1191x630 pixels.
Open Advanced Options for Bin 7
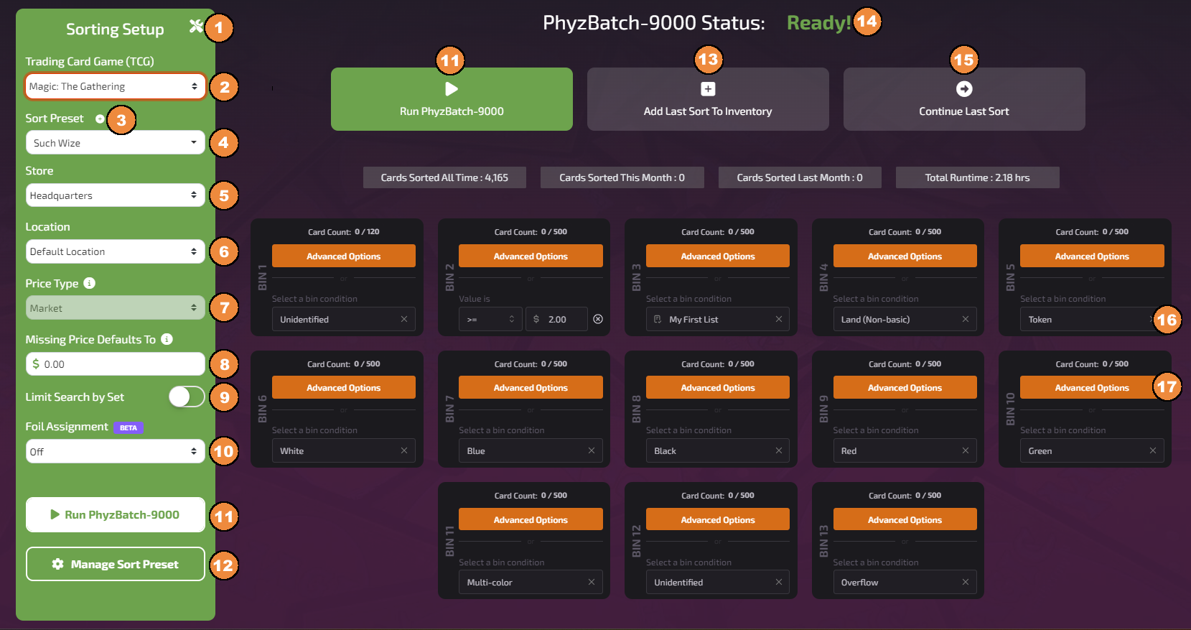pyautogui.click(x=531, y=388)
